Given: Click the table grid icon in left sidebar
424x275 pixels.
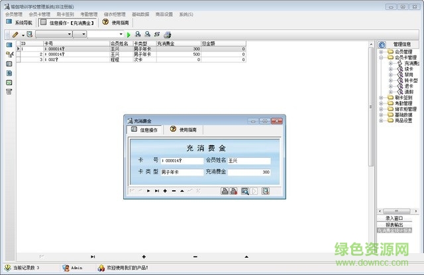Looking at the screenshot, I should click(9, 64).
